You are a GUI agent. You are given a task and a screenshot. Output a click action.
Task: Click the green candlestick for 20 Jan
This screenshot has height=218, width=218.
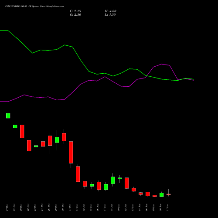pyautogui.click(x=162, y=194)
